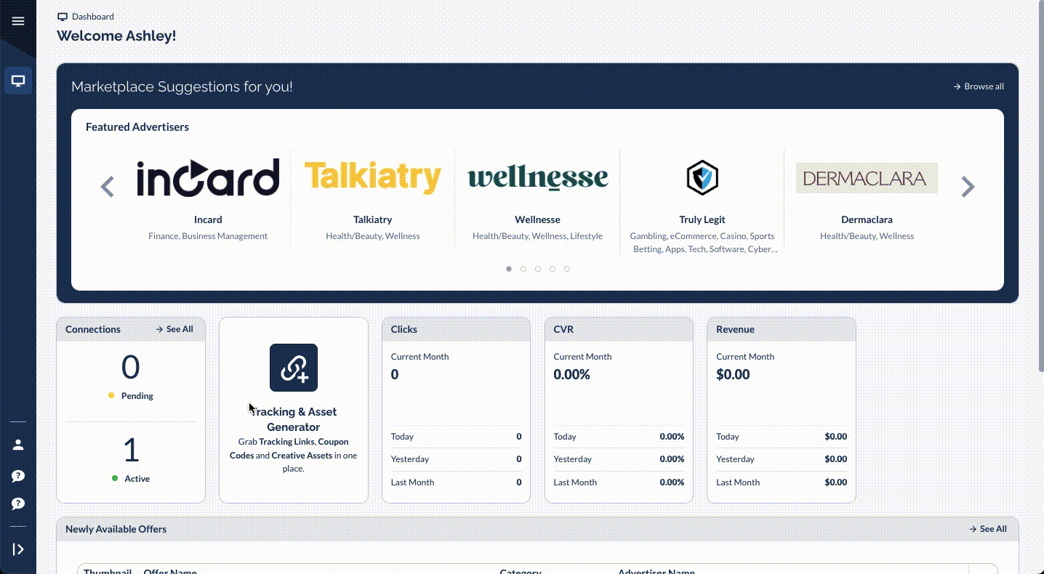Viewport: 1044px width, 574px height.
Task: Click the yellow Talkiatry logo
Action: [x=372, y=177]
